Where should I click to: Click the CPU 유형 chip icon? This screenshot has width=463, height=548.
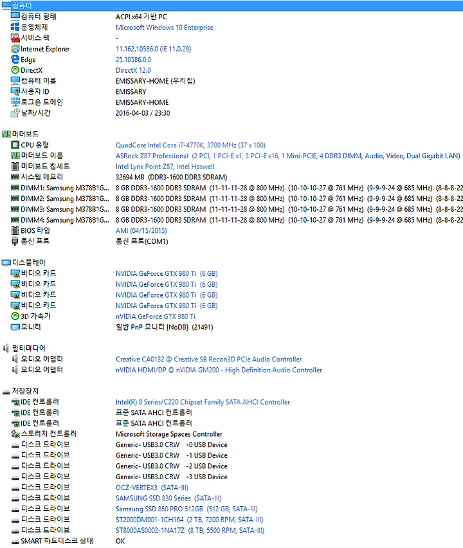click(x=15, y=145)
